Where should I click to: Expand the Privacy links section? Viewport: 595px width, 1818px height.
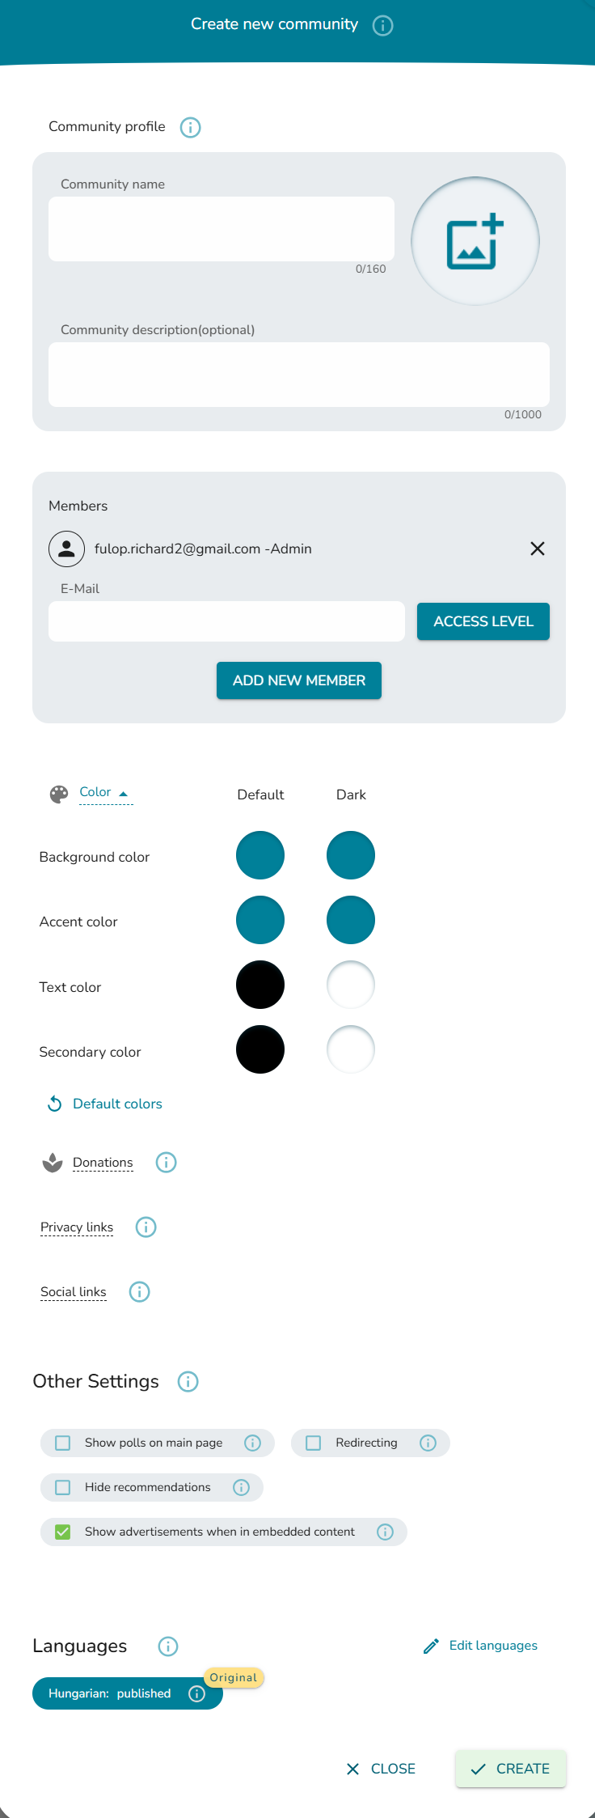click(77, 1227)
